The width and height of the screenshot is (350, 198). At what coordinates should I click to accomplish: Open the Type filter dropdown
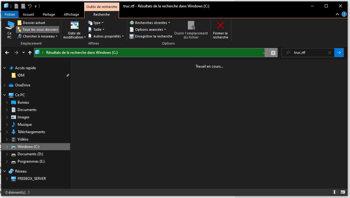point(96,23)
